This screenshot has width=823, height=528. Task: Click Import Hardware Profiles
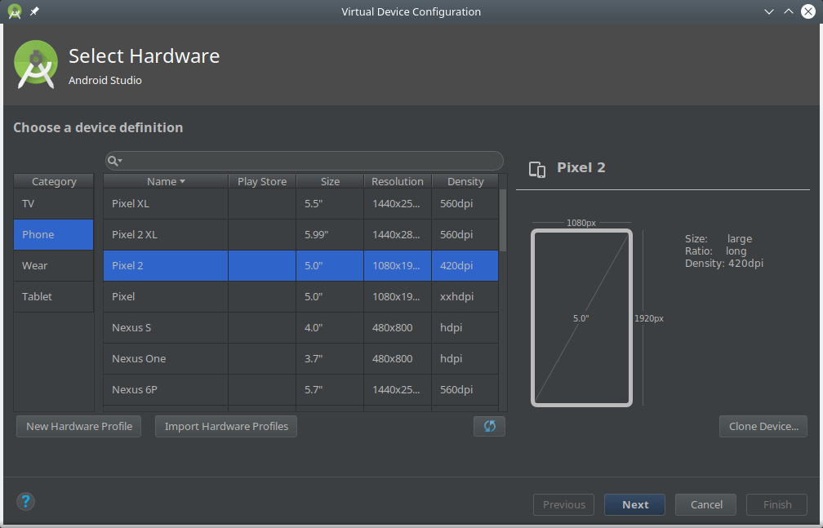(225, 426)
